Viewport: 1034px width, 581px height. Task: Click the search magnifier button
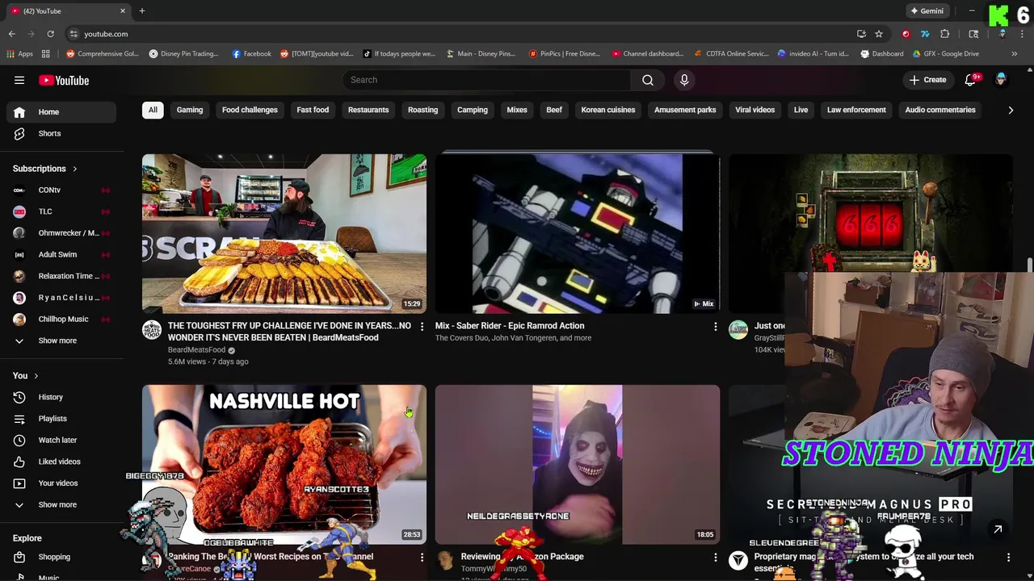[648, 80]
